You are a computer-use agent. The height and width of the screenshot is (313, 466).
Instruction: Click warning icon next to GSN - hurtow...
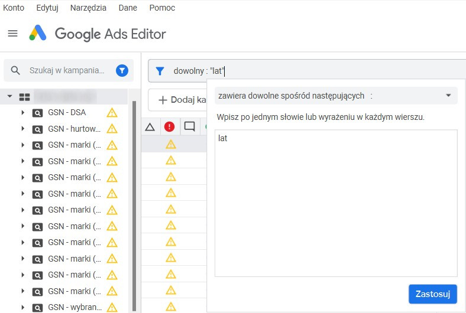(112, 129)
